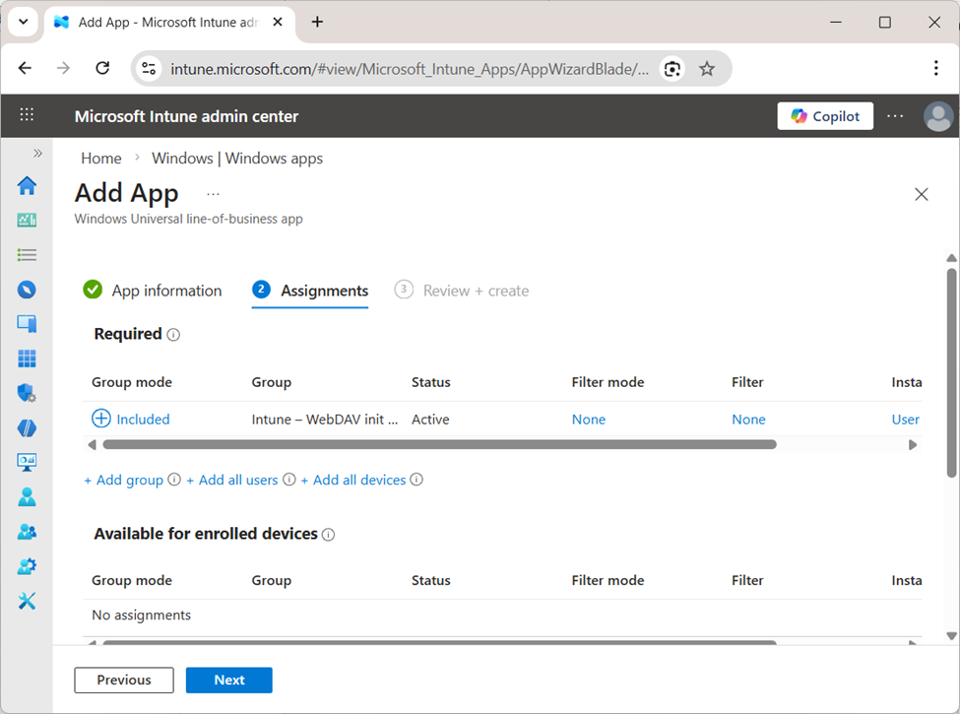Open the Home icon in the sidebar
Viewport: 960px width, 714px height.
tap(27, 185)
